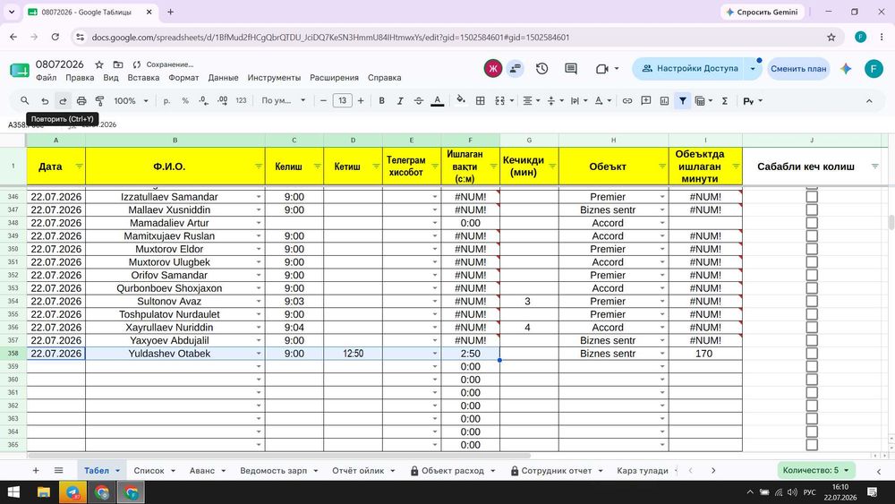Click the font size field 13
This screenshot has width=895, height=504.
coord(343,100)
